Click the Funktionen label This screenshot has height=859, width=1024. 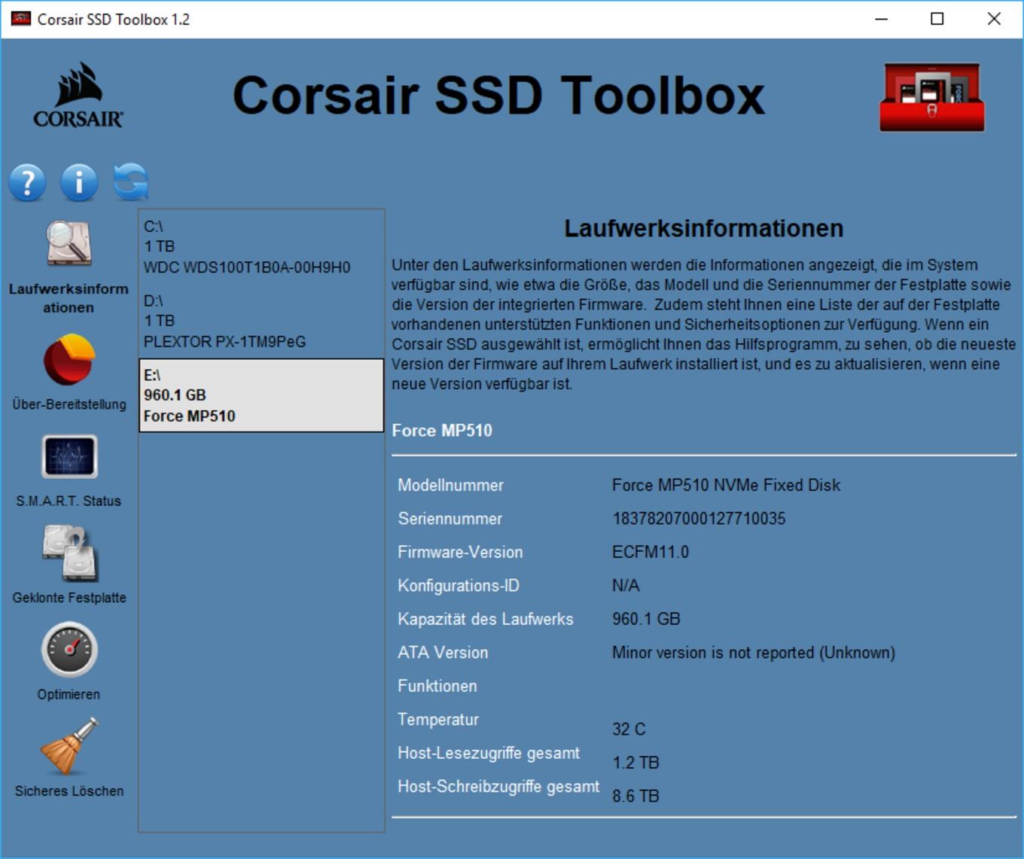(x=437, y=686)
